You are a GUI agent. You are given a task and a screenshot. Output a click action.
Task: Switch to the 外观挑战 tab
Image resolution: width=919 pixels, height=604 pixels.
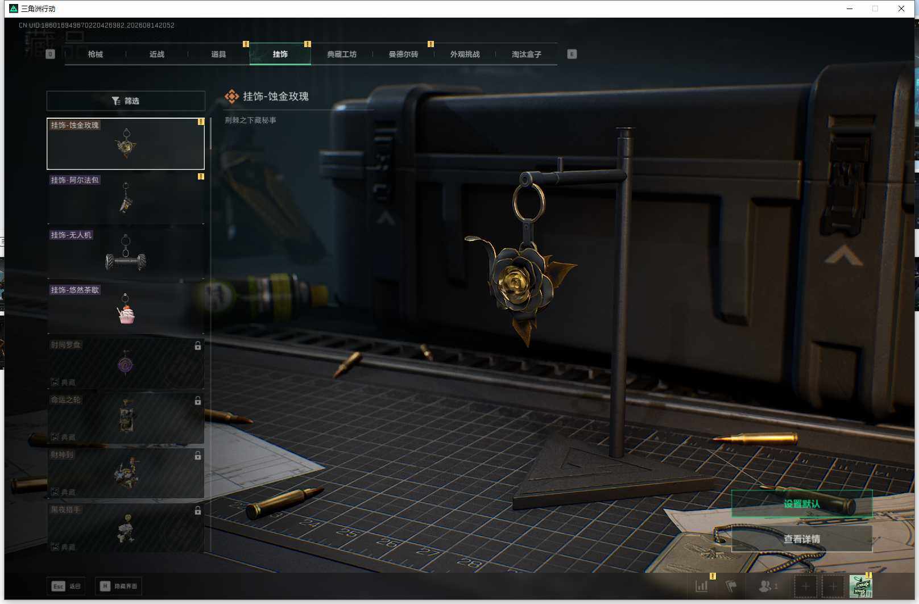(465, 54)
